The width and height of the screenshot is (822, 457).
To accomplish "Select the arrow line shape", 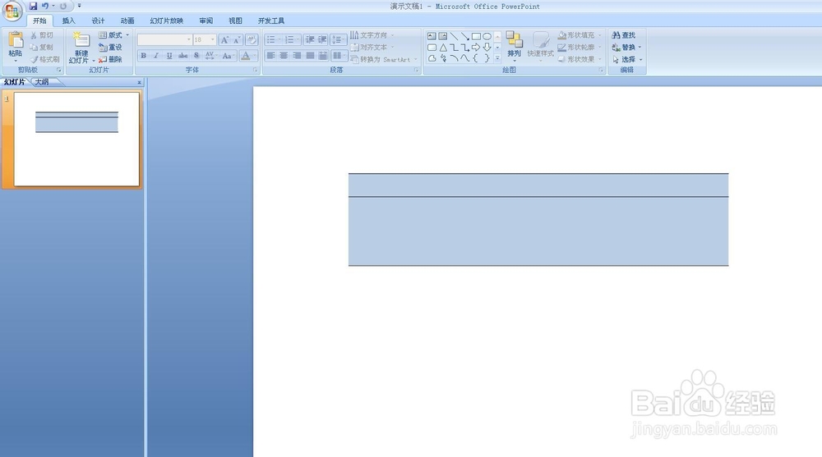I will [x=465, y=36].
